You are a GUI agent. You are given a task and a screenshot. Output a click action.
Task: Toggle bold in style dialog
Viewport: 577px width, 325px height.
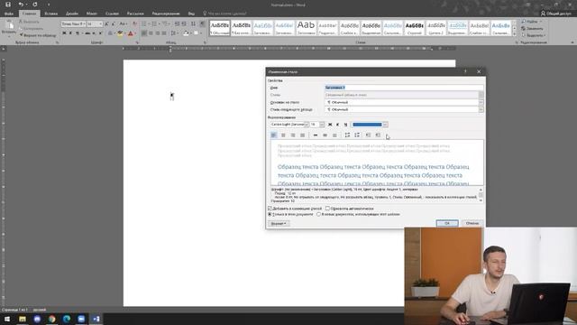[330, 125]
